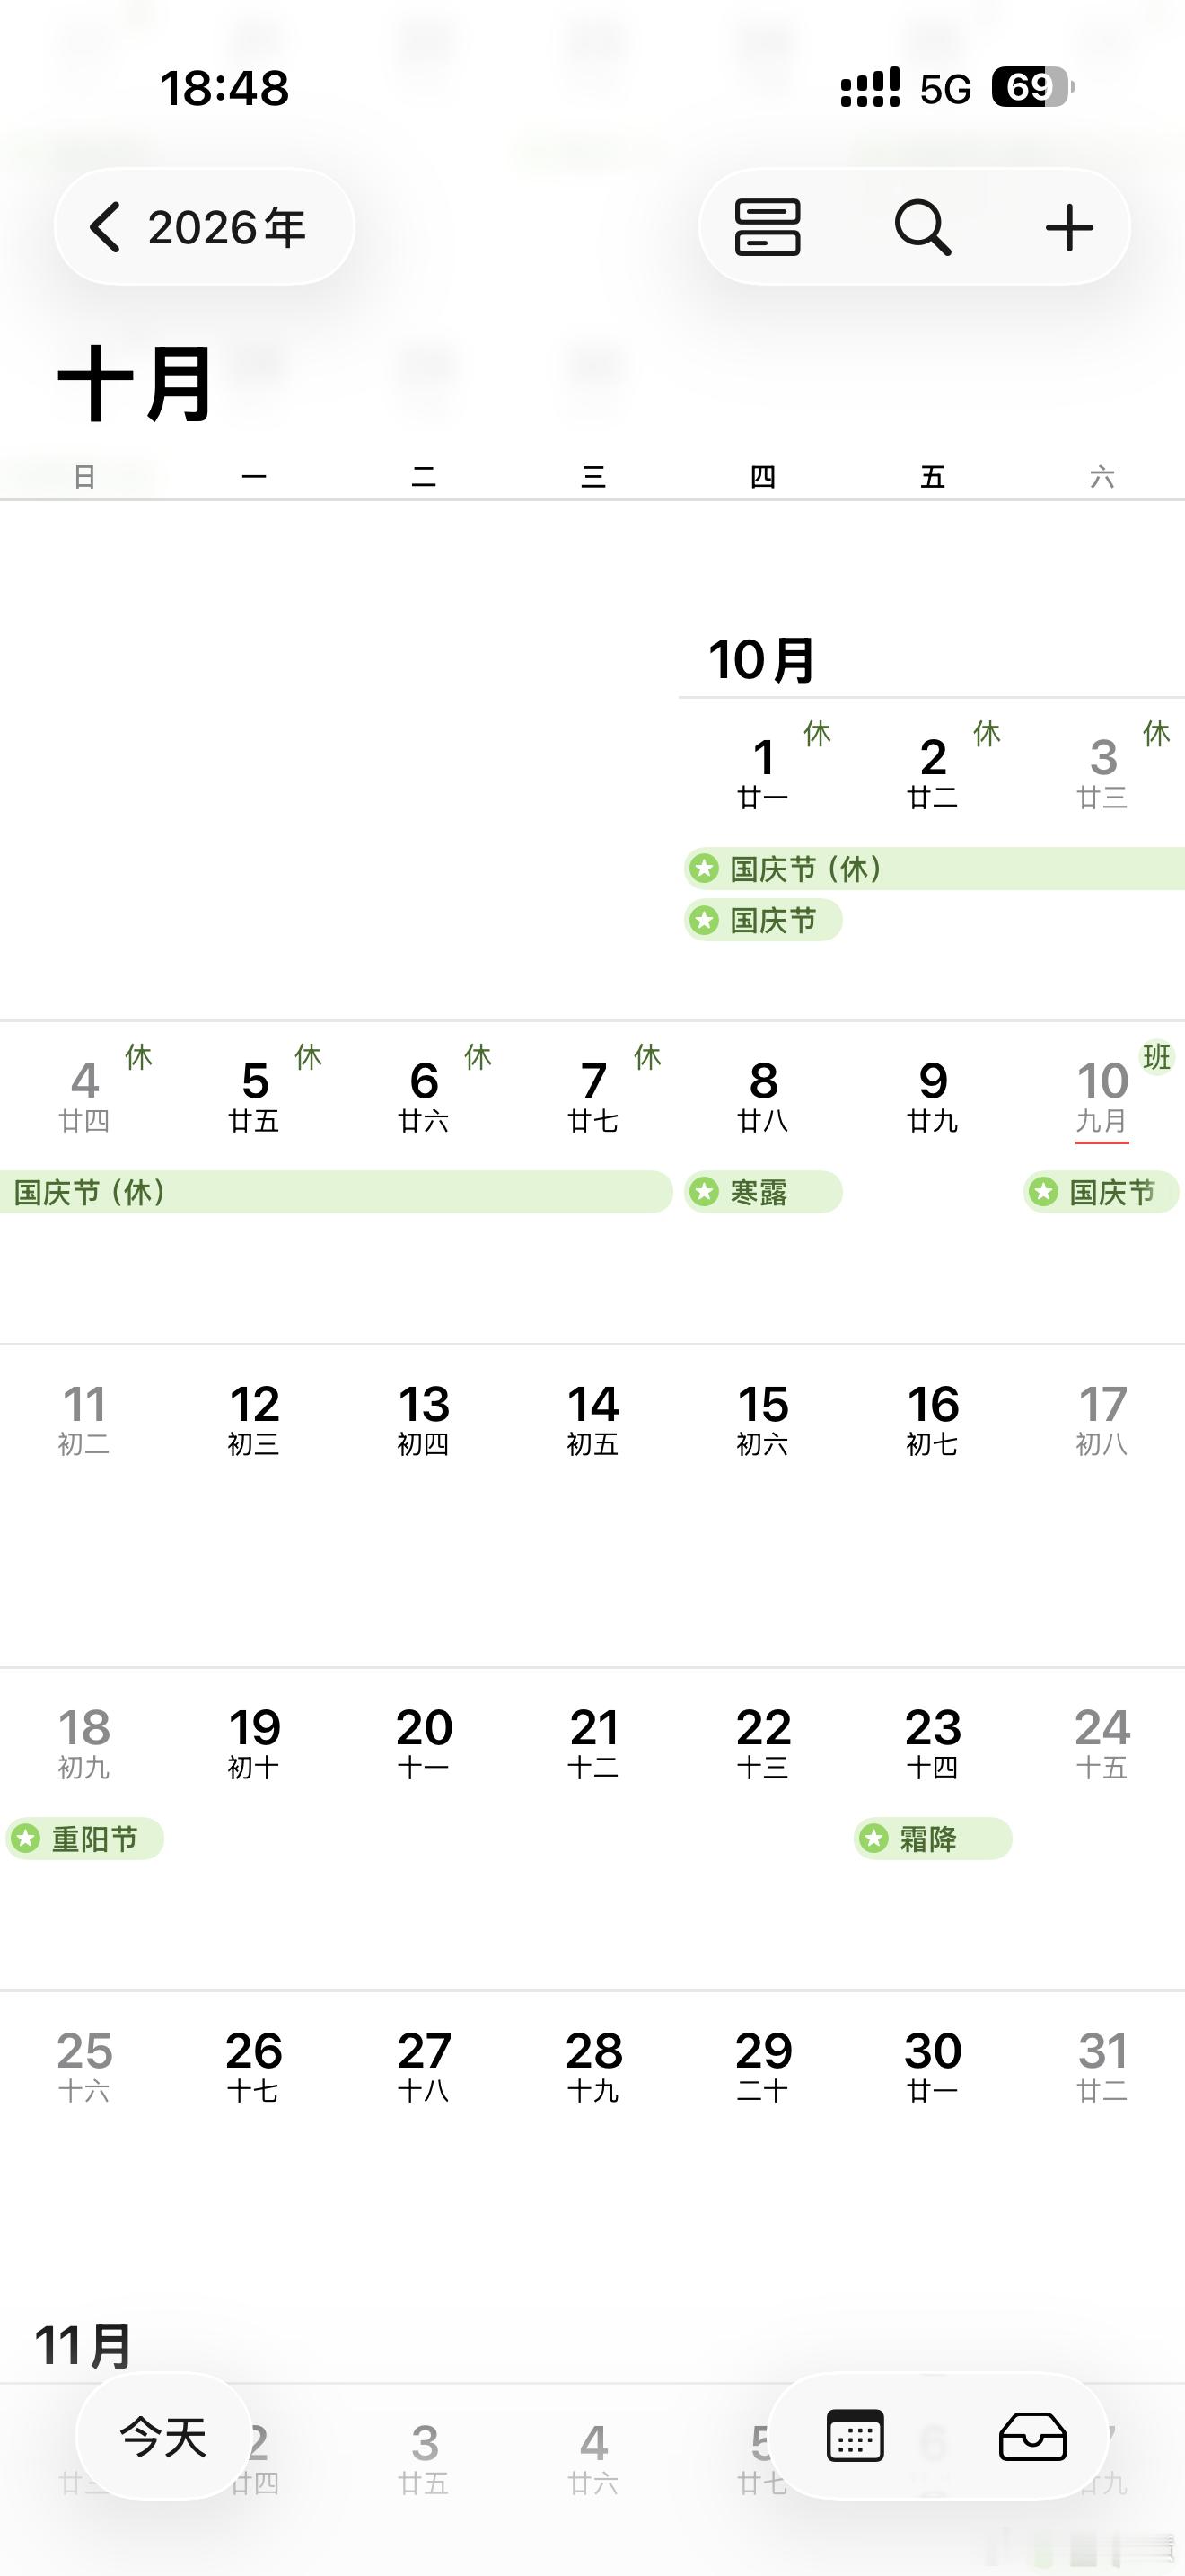1185x2576 pixels.
Task: Open the 重阳节 event on October 18
Action: point(83,1838)
